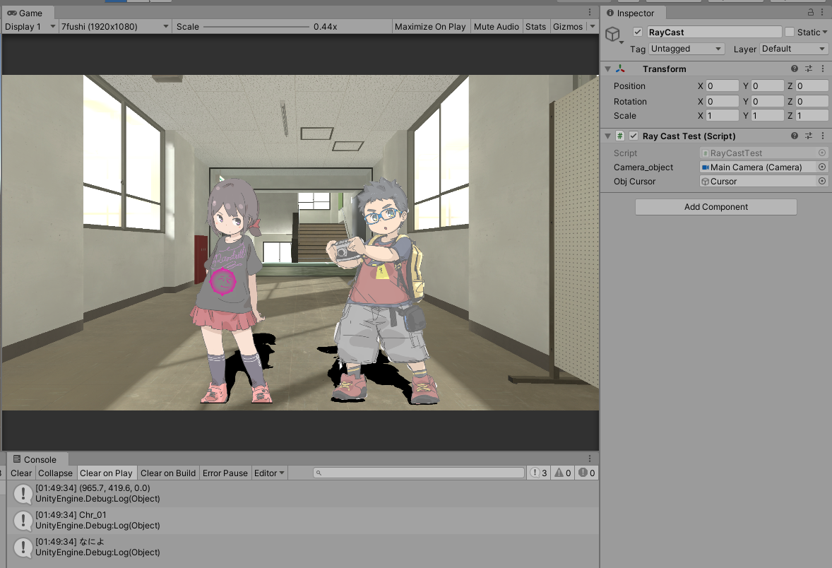Click the Console search magnifier icon
Screen dimensions: 832x568
click(x=319, y=473)
